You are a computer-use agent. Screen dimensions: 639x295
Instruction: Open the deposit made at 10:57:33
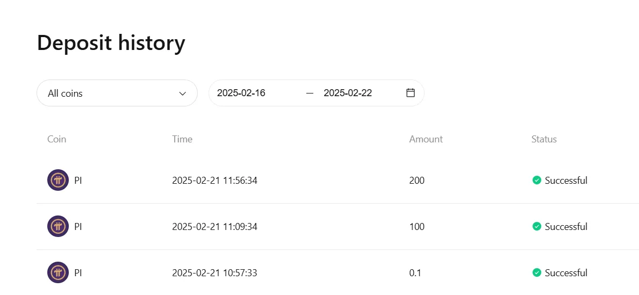point(338,272)
